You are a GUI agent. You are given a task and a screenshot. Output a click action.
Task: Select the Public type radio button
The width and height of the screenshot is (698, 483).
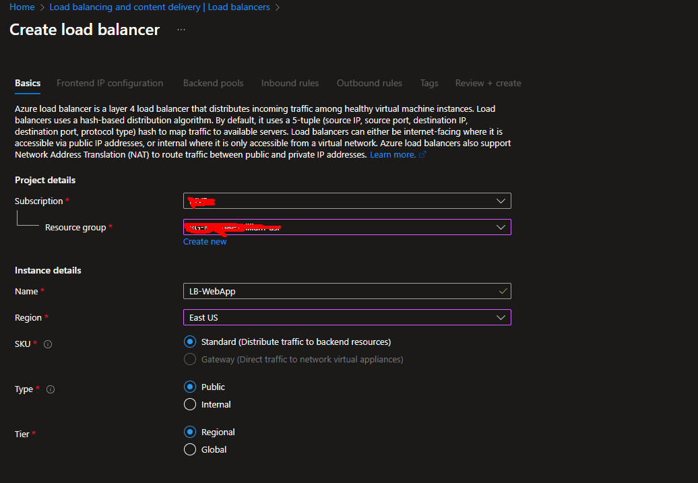[190, 387]
